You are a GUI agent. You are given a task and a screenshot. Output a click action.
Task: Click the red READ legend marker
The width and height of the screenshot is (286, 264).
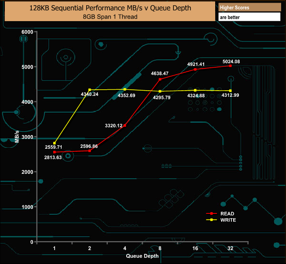coord(211,213)
